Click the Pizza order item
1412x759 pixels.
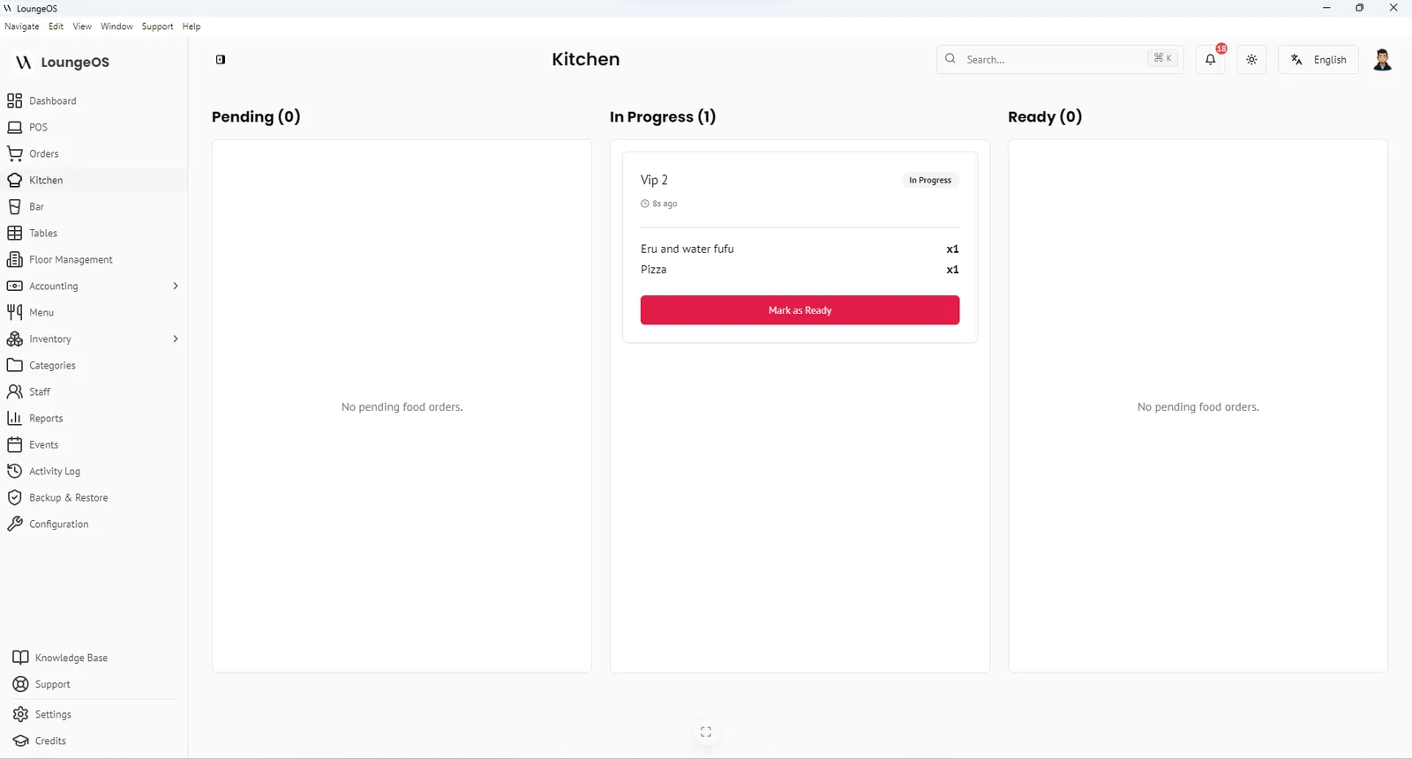point(654,270)
